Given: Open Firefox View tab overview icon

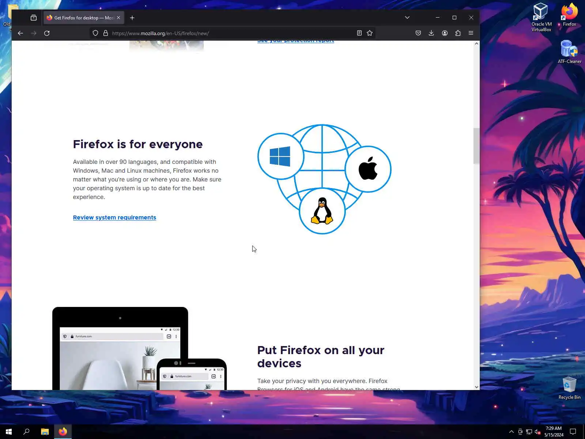Looking at the screenshot, I should click(34, 18).
